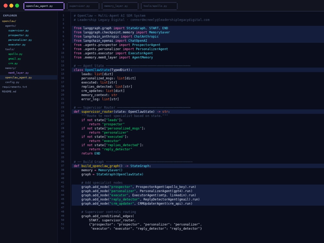Click the MemorySaver import on line 5
The width and height of the screenshot is (324, 243).
(x=159, y=32)
